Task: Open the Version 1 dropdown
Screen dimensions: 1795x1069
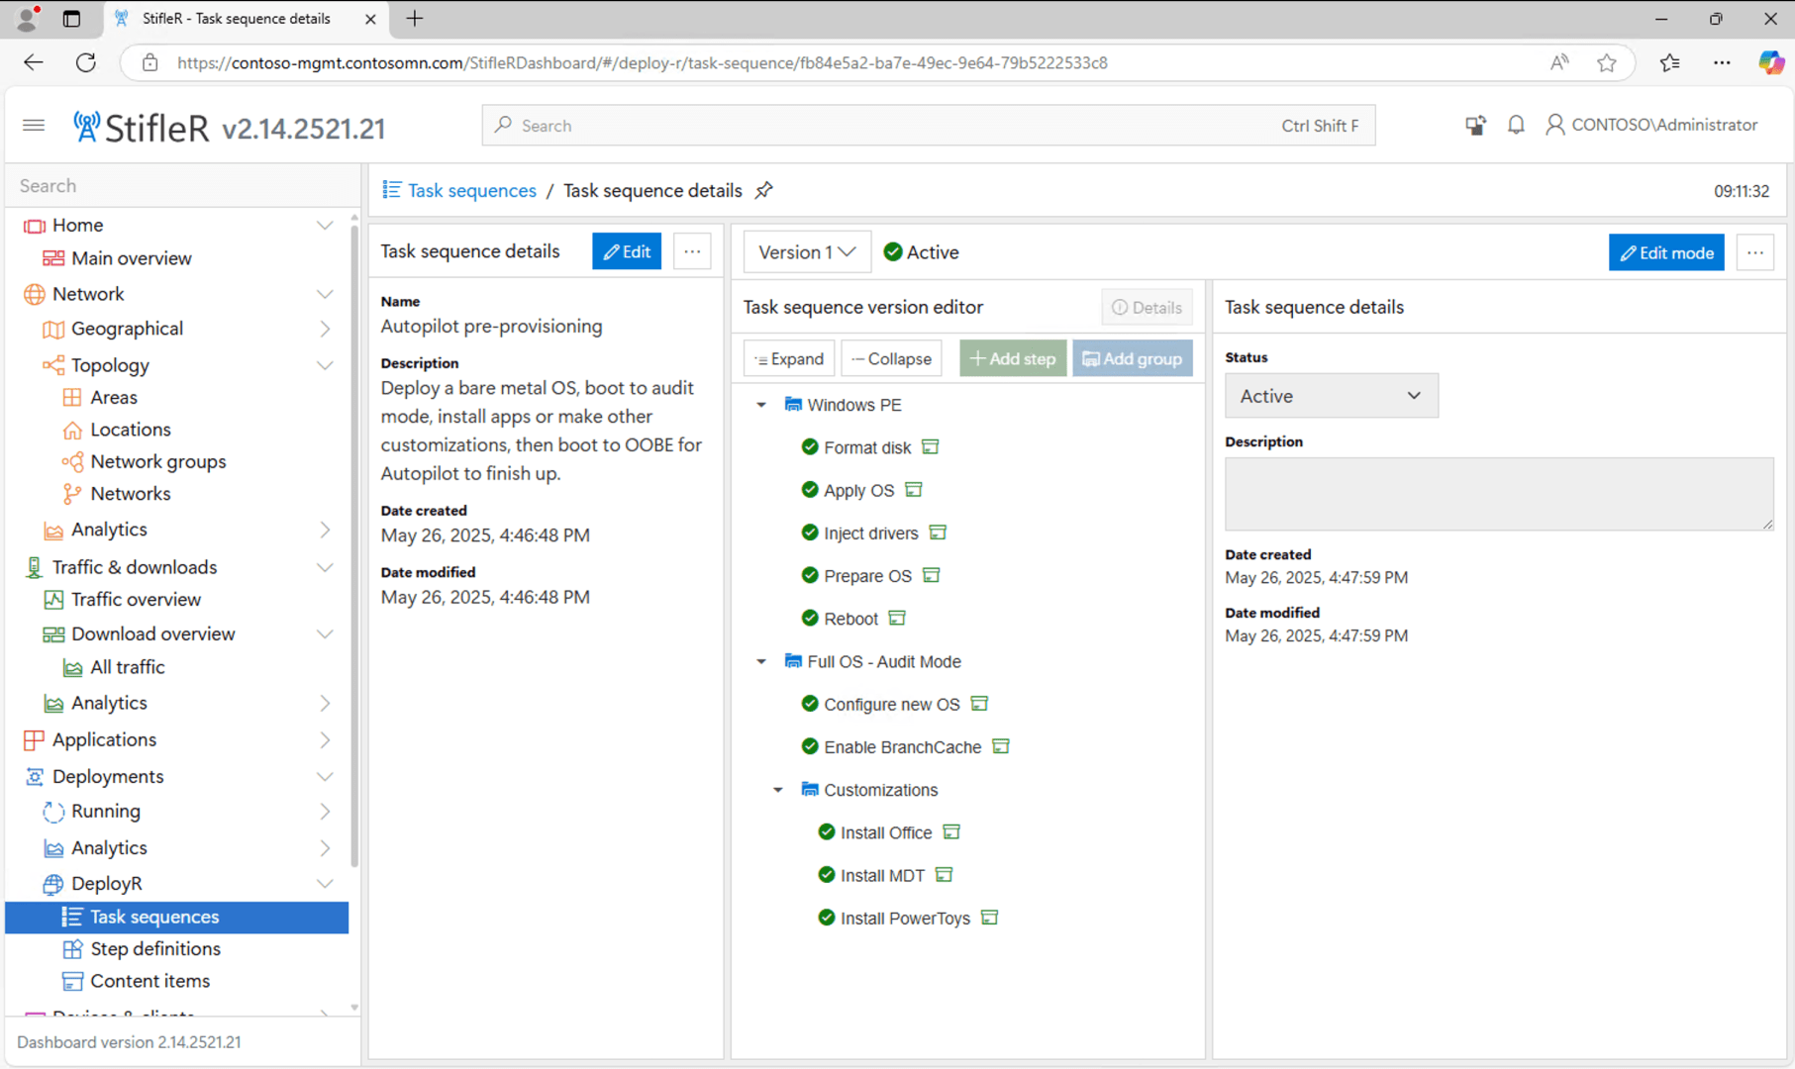Action: coord(806,251)
